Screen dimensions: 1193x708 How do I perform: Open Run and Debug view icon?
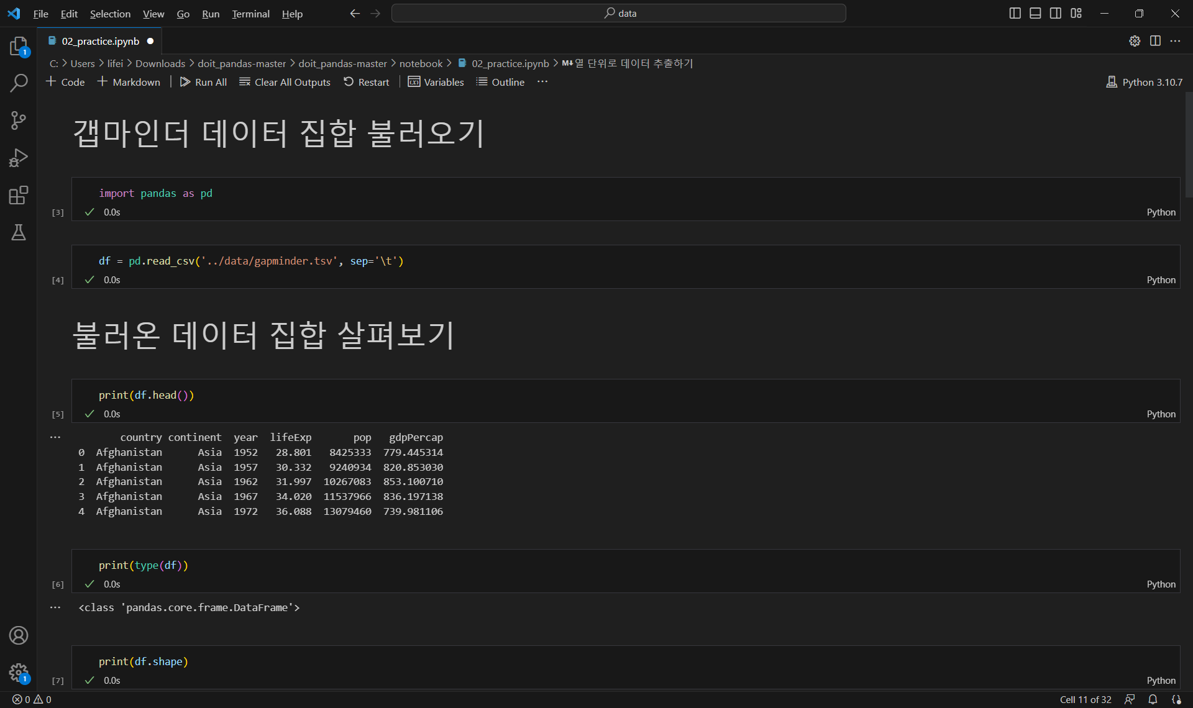[19, 158]
